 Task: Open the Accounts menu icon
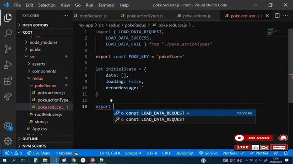point(8,126)
